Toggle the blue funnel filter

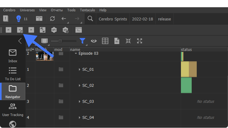(x=82, y=41)
